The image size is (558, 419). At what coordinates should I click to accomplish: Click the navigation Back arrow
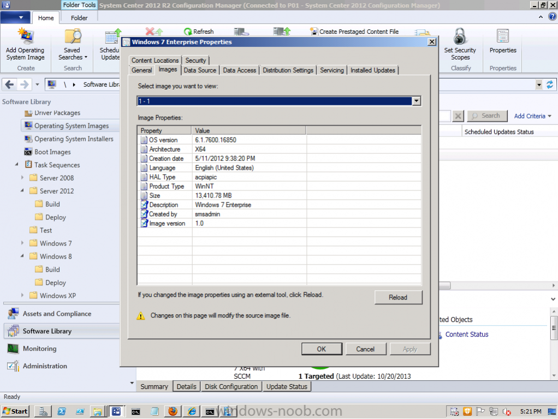(10, 85)
